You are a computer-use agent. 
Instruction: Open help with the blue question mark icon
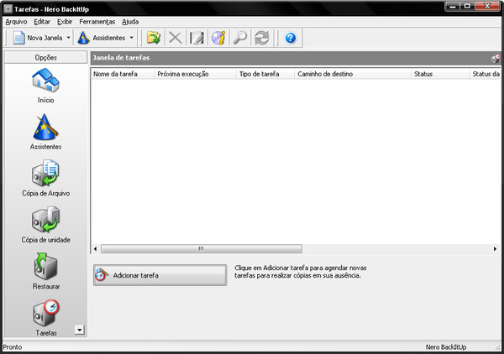tap(291, 38)
